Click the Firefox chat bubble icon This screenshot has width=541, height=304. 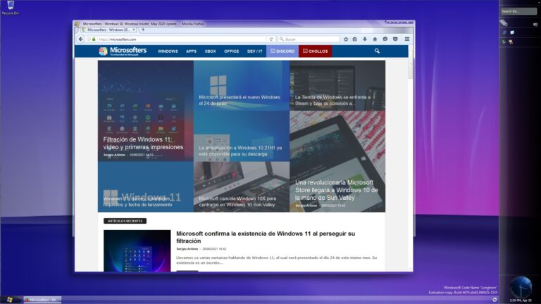click(x=385, y=39)
